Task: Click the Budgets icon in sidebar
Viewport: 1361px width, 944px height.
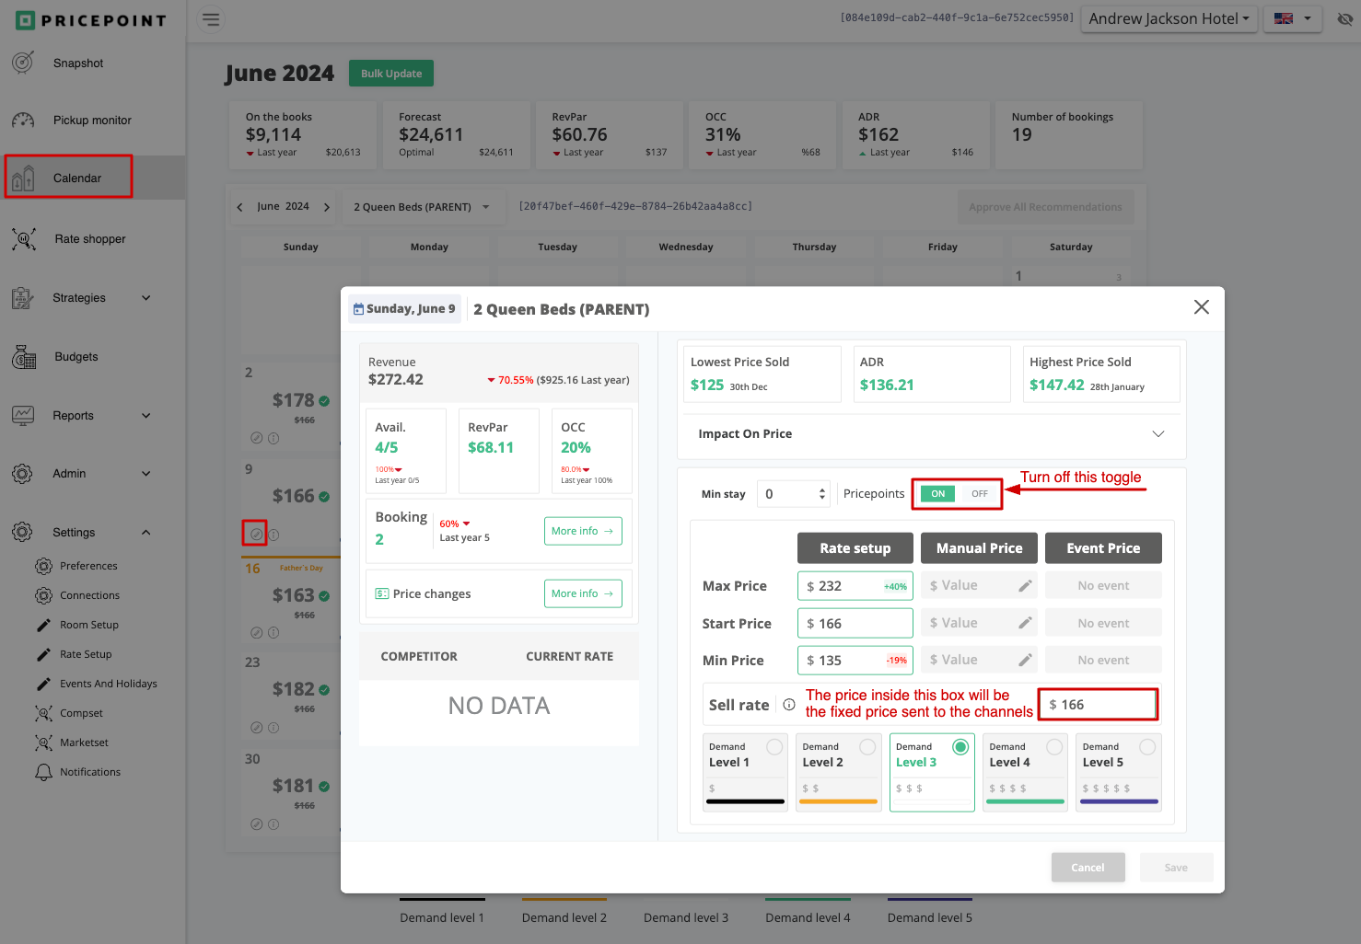Action: (24, 357)
